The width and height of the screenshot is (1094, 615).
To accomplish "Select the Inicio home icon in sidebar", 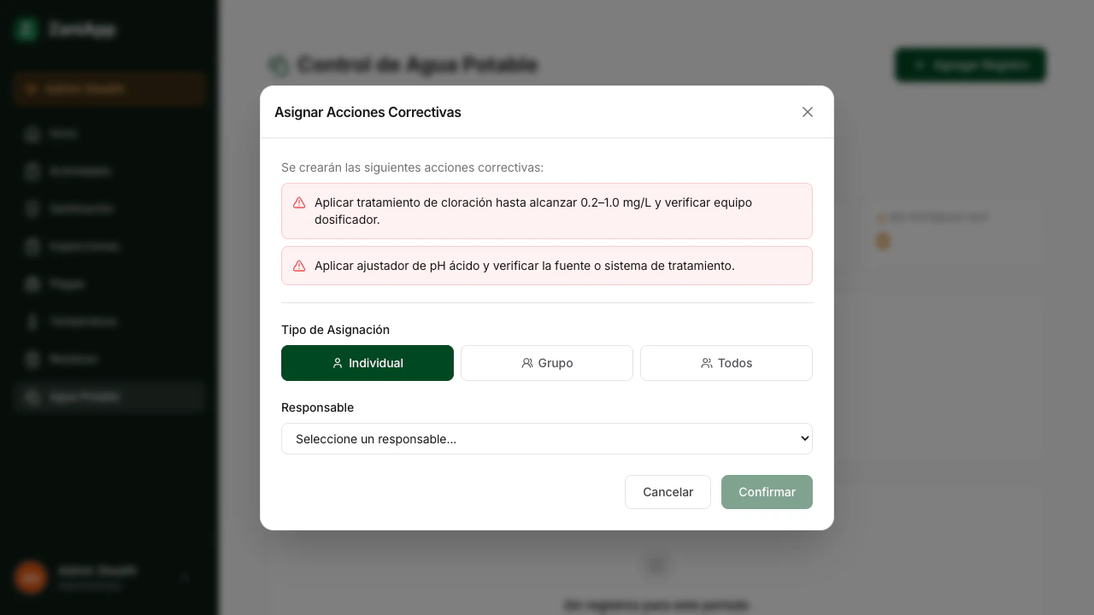I will tap(31, 134).
